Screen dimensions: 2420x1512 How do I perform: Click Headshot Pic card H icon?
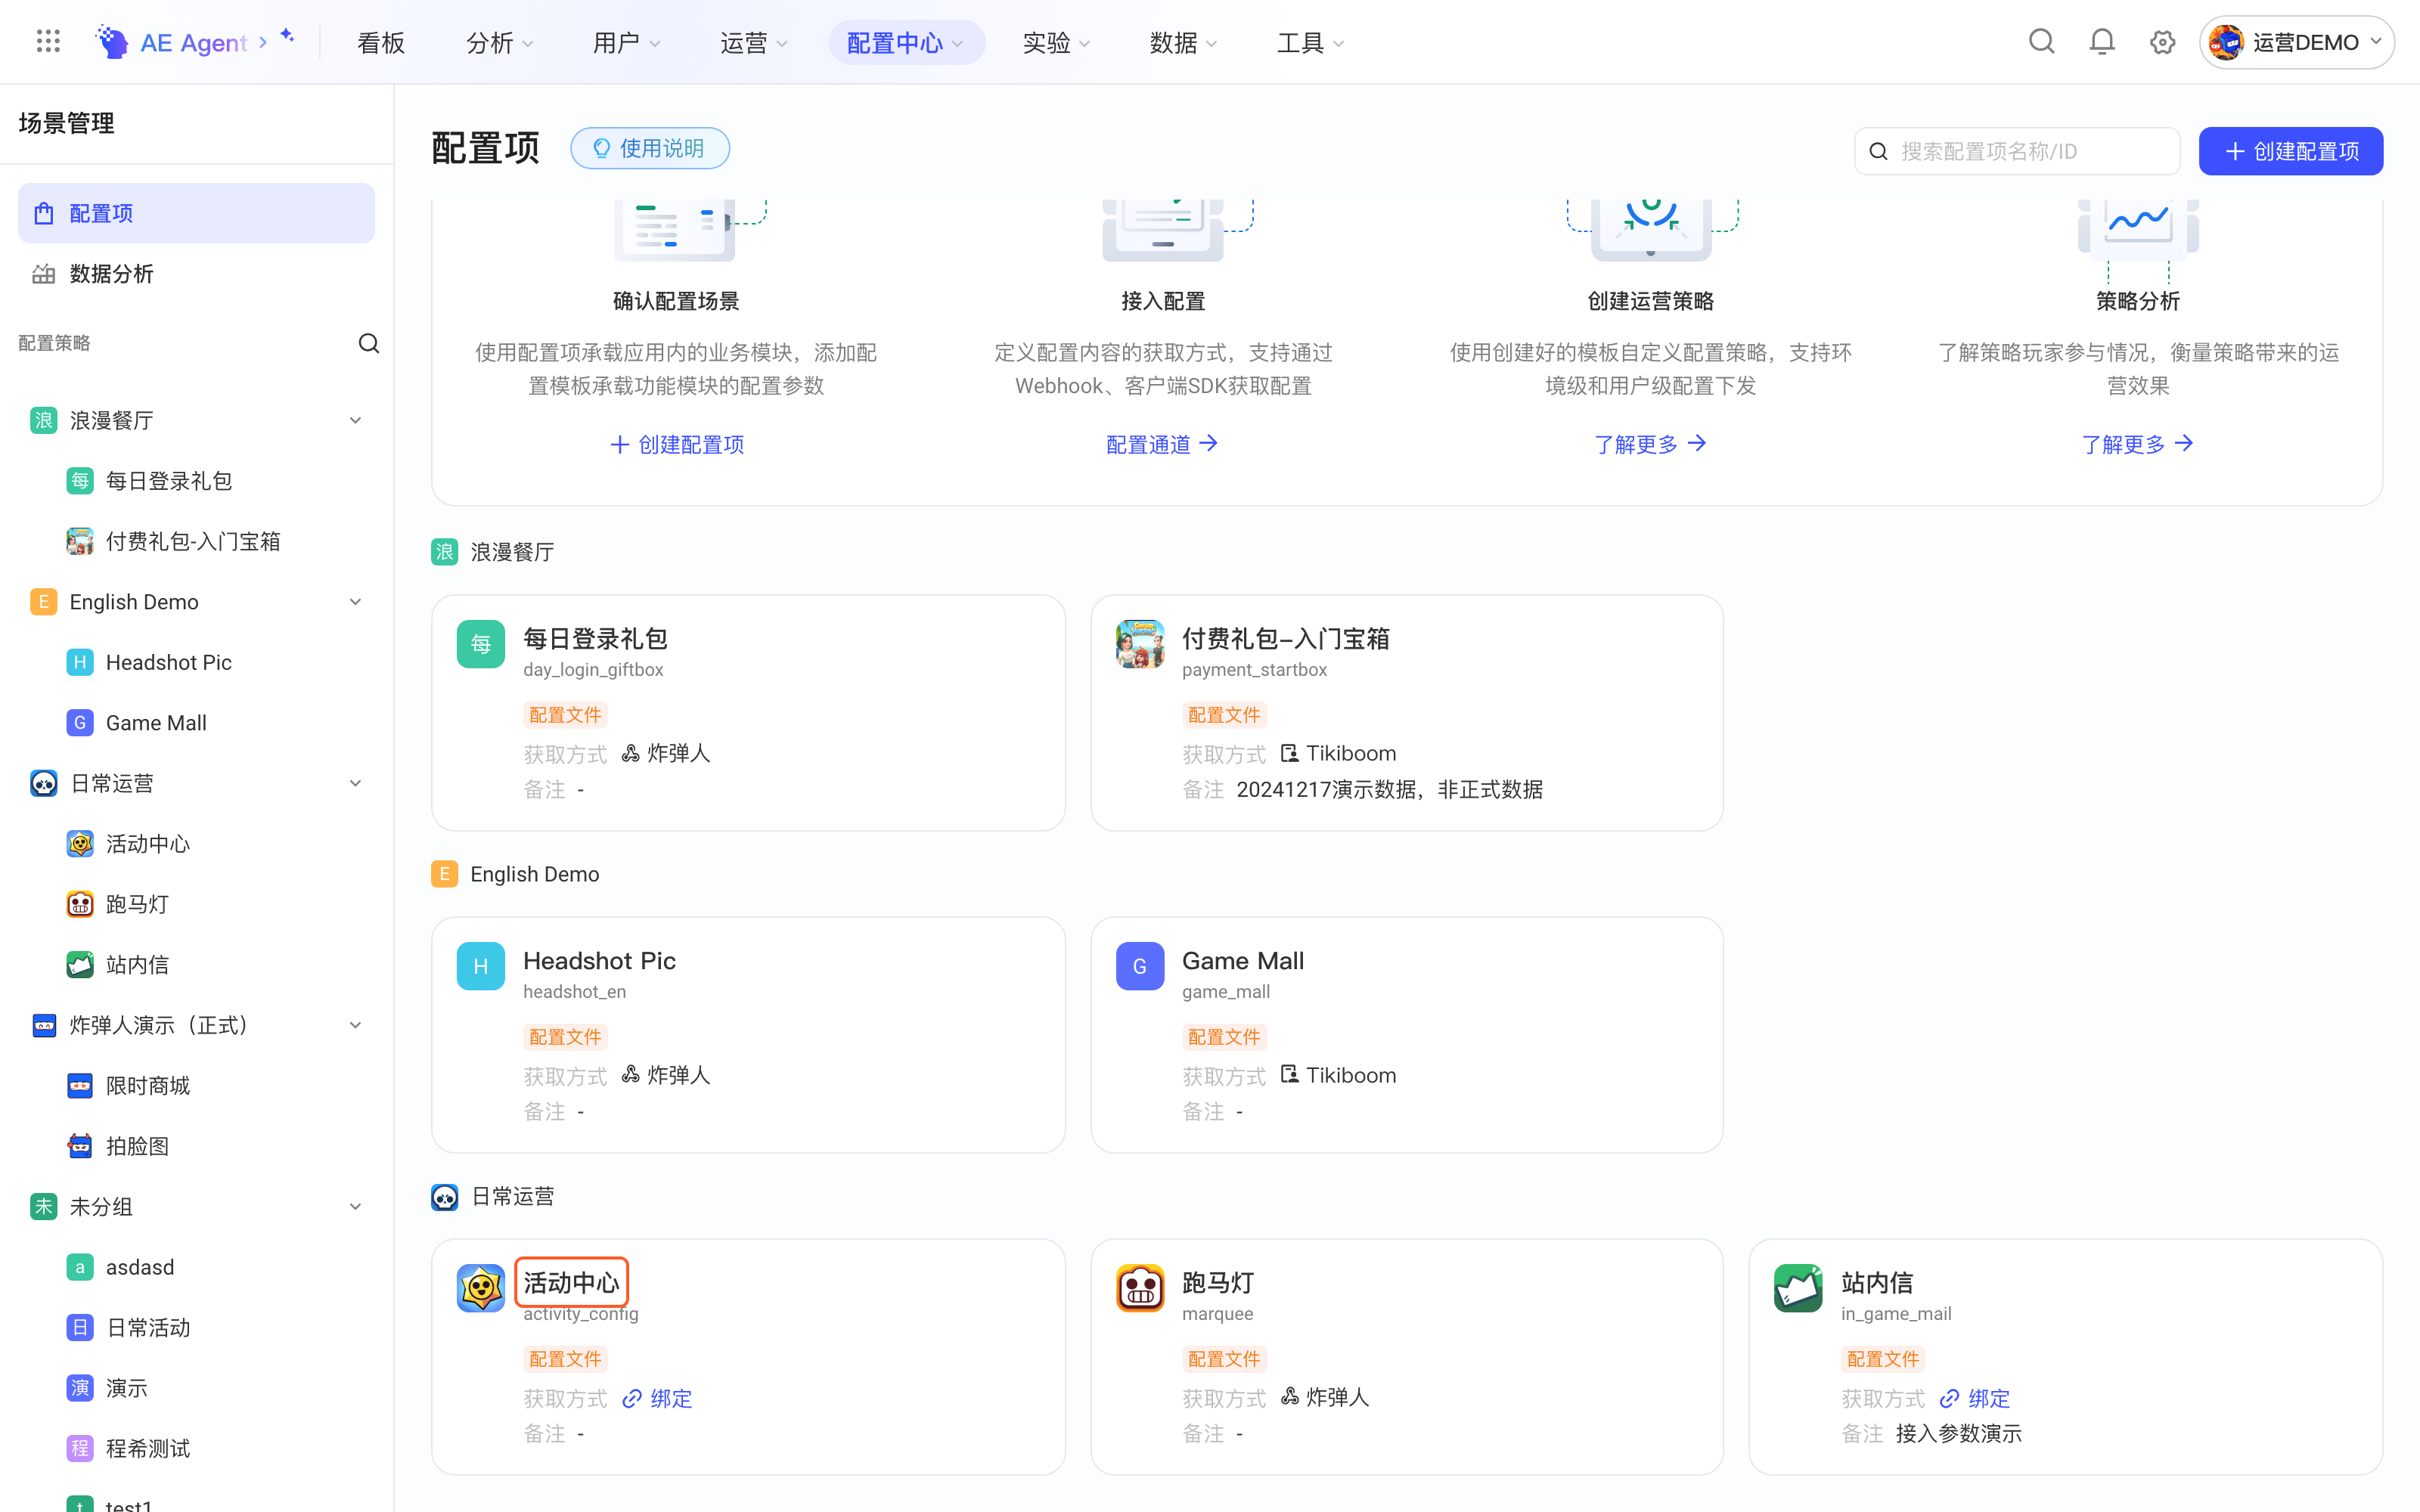point(481,966)
